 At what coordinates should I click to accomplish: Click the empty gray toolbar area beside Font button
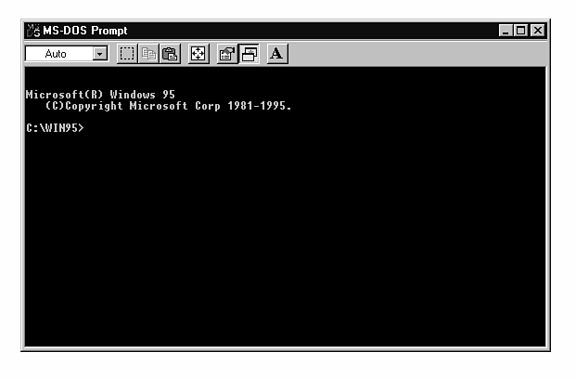click(x=417, y=54)
